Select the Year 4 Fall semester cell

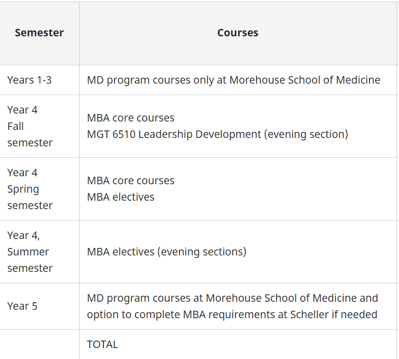coord(30,126)
